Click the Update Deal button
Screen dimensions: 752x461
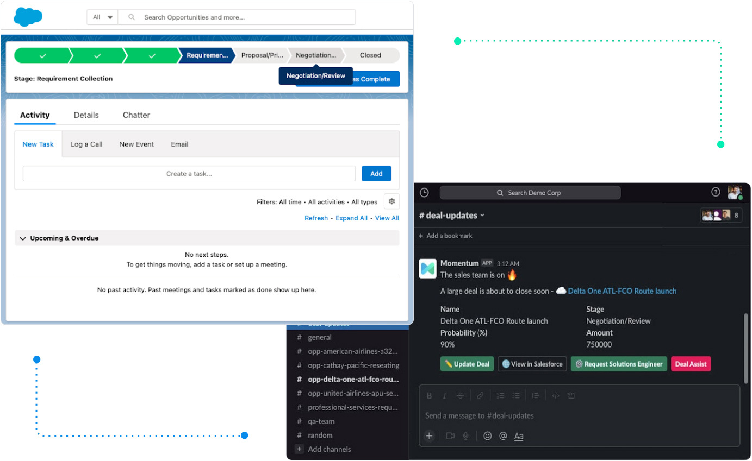click(467, 364)
